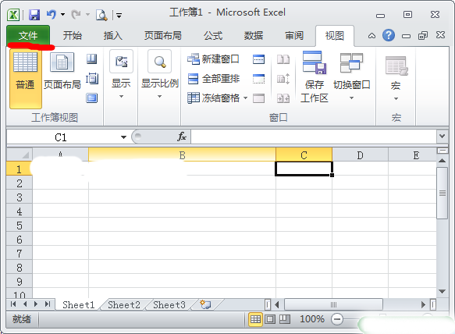Switch to Sheet2 tab

click(x=124, y=305)
